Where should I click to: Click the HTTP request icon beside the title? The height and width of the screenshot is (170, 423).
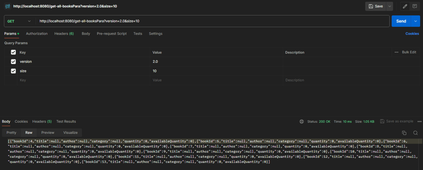[7, 6]
